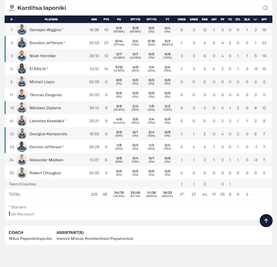Screen dimensions: 277x267
Task: Sort by the MIN column header
Action: click(x=94, y=19)
